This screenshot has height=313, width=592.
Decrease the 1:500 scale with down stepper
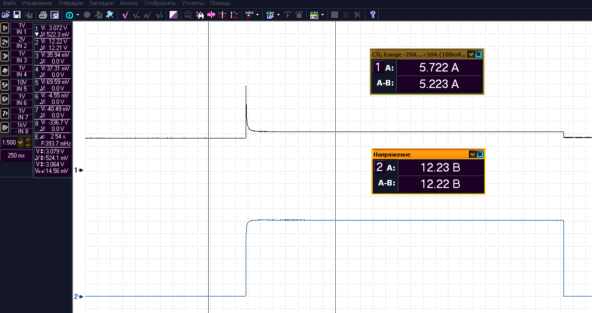click(28, 145)
